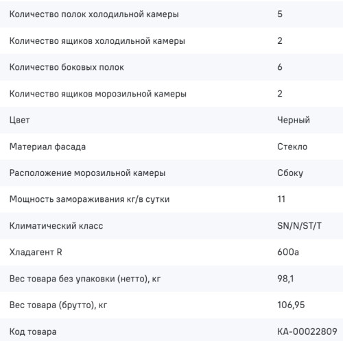Select the facade material value 'Стекло'
The image size is (343, 341).
[292, 147]
